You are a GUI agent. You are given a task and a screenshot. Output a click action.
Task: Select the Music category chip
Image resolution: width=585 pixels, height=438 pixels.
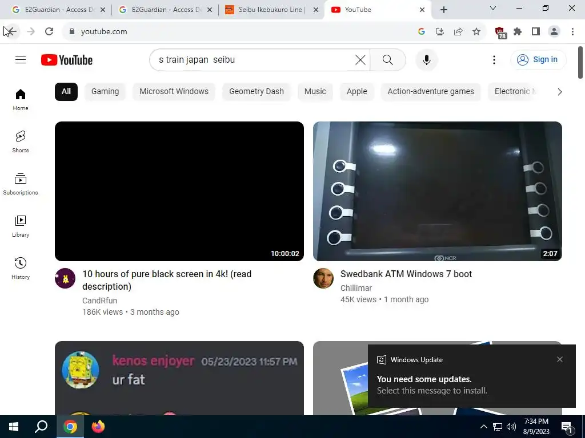[315, 92]
